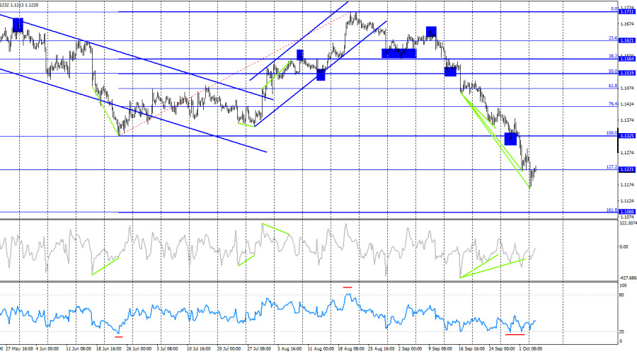Image resolution: width=637 pixels, height=354 pixels.
Task: Click the -427.686 indicator scale value
Action: (628, 278)
